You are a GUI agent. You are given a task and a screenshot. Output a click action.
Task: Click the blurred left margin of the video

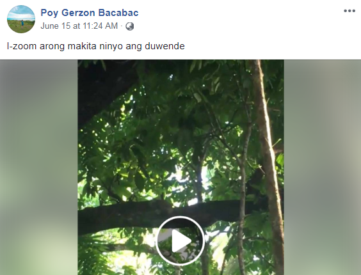(39, 168)
